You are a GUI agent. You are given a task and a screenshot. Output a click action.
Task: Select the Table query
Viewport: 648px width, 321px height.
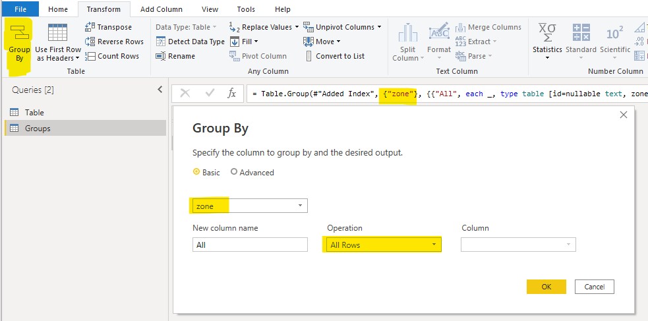click(x=85, y=112)
